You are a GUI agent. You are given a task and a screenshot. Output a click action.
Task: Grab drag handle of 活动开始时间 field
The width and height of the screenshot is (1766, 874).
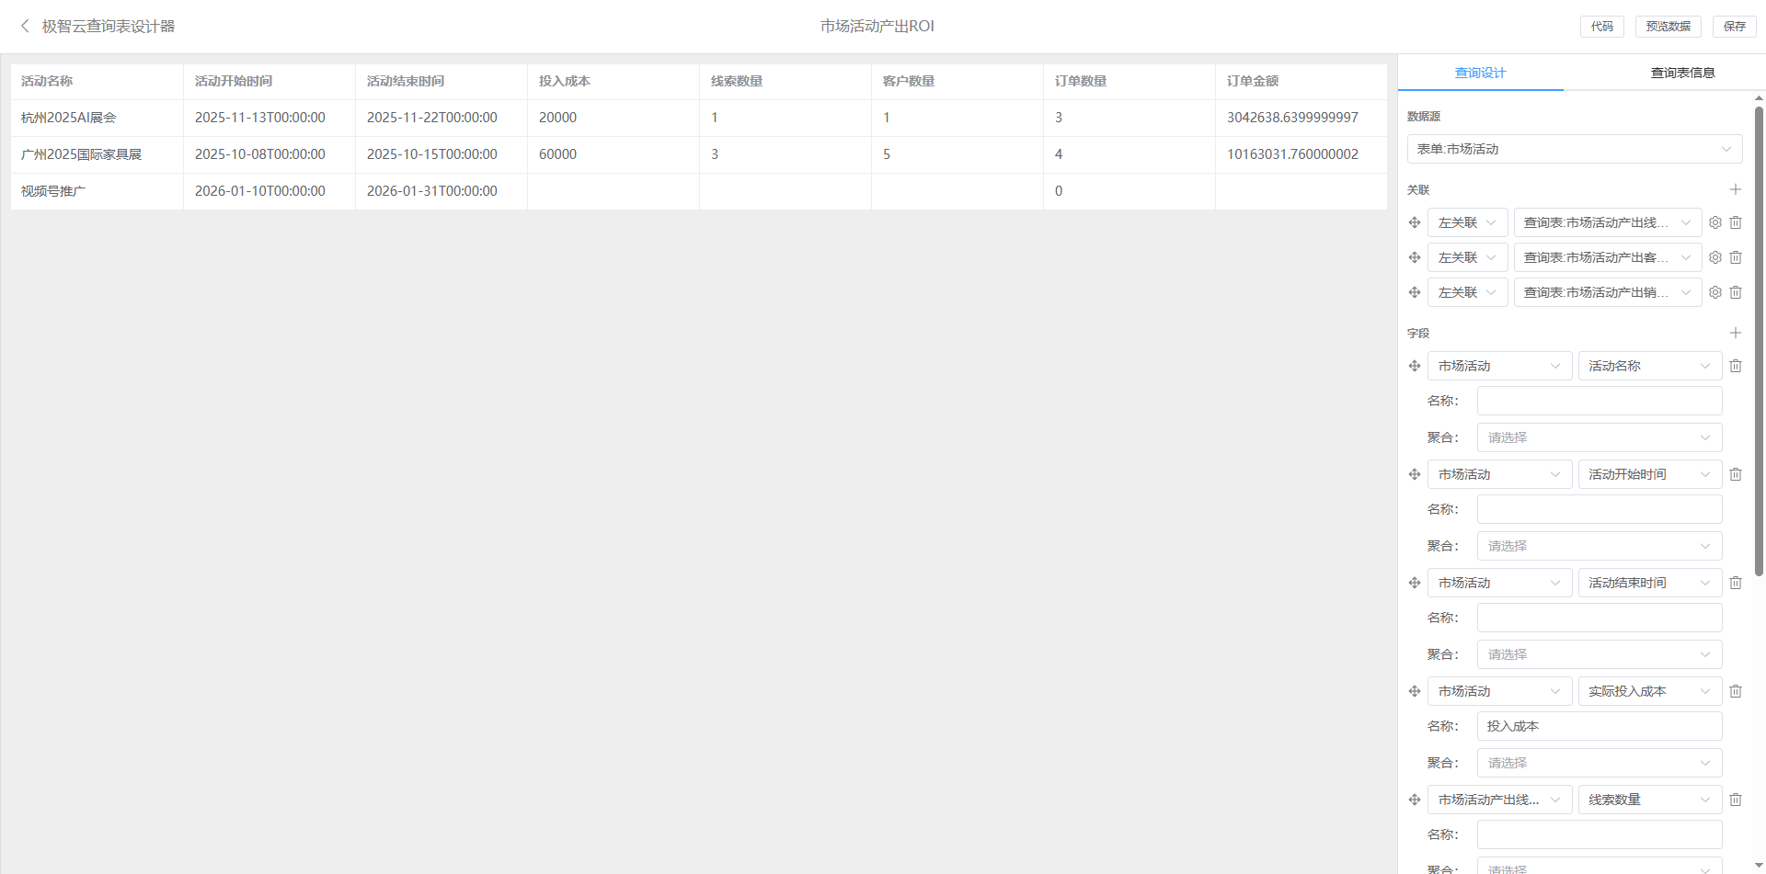click(x=1415, y=474)
